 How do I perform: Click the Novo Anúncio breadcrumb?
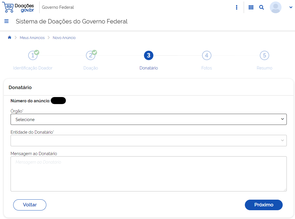pos(64,38)
